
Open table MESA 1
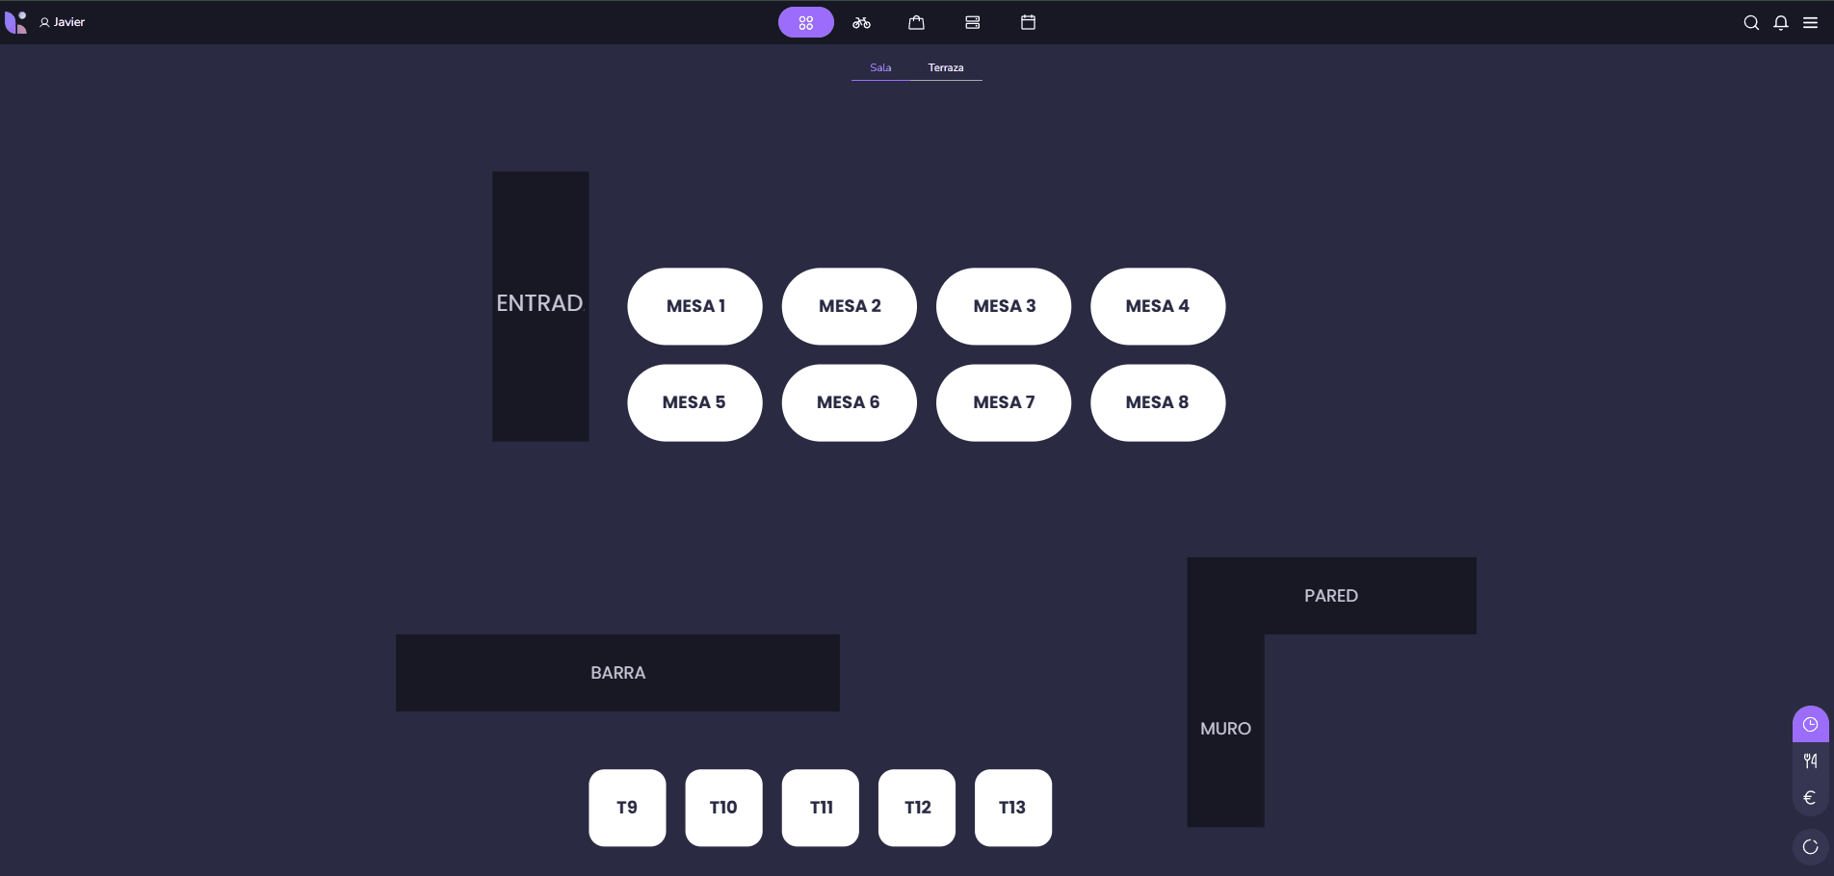point(694,306)
